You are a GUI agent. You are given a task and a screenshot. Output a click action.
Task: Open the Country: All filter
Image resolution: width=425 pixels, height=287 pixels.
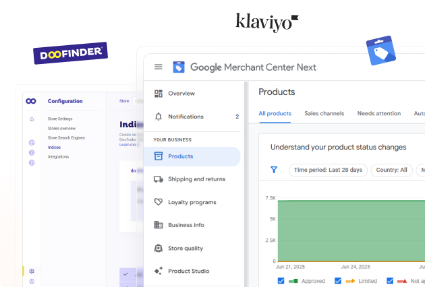coord(392,170)
